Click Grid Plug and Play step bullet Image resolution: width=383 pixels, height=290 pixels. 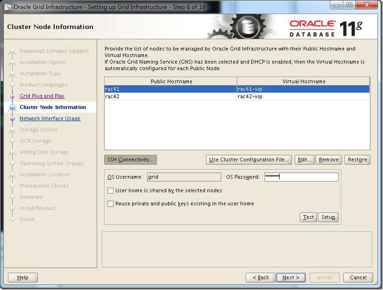[13, 96]
